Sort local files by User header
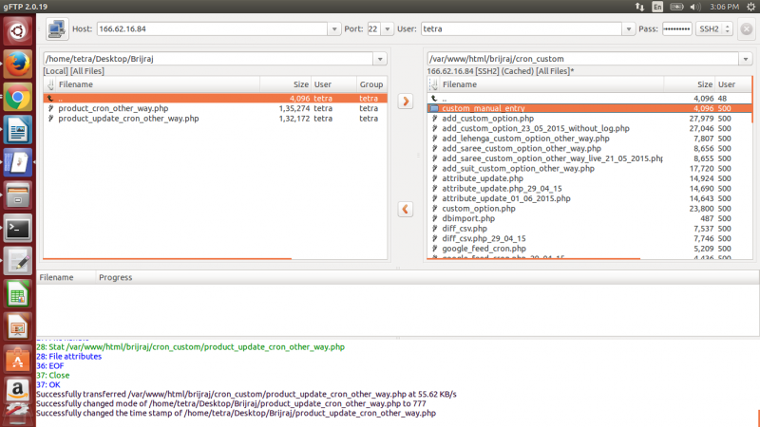This screenshot has width=760, height=427. (334, 84)
